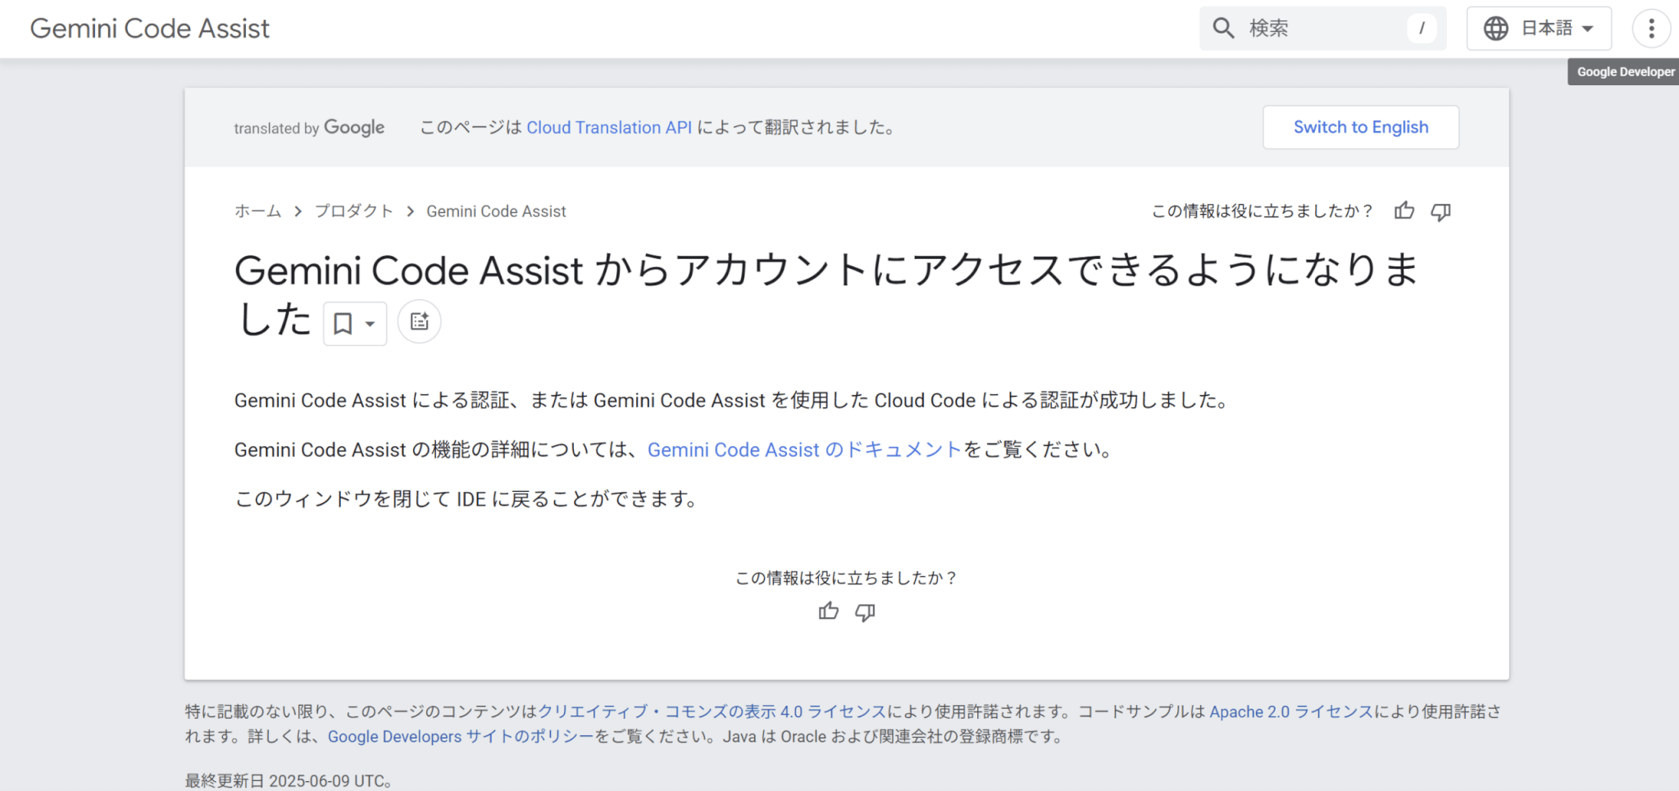
Task: Click the globe language icon
Action: [x=1496, y=29]
